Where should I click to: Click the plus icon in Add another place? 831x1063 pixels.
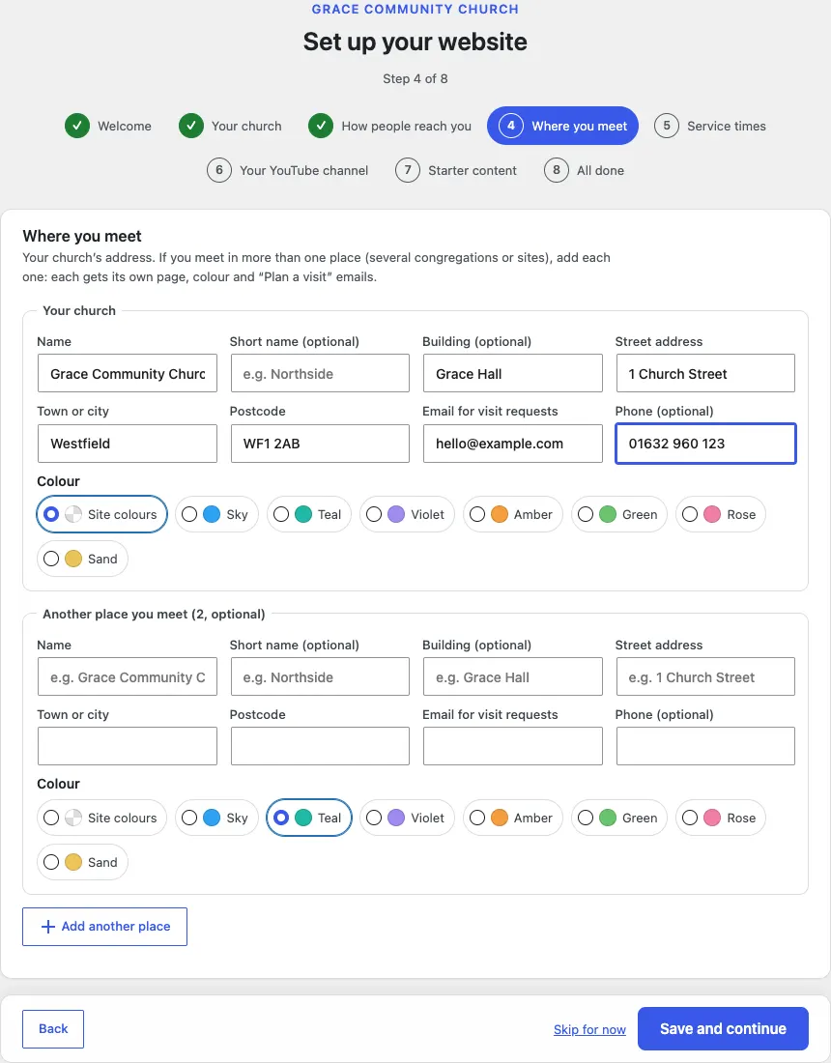48,926
